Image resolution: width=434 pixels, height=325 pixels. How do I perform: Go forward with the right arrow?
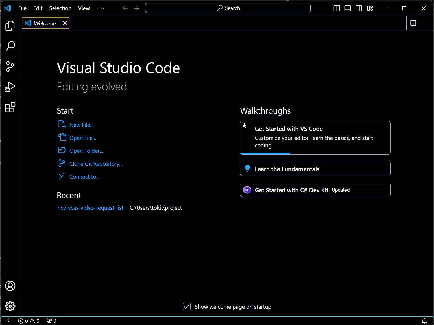pos(136,8)
